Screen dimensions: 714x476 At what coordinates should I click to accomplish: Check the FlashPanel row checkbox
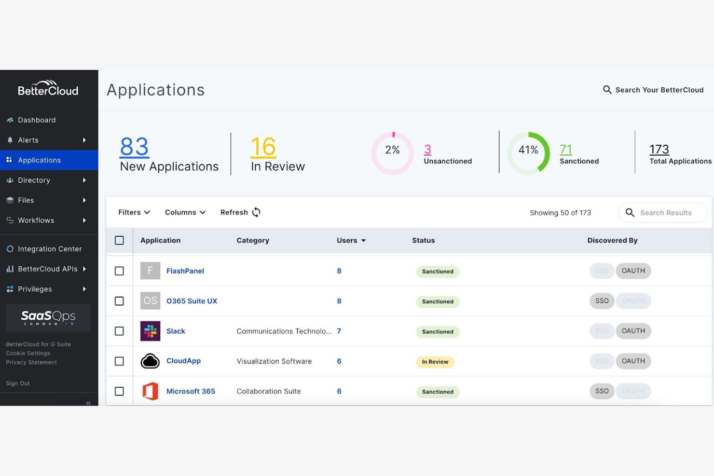click(119, 271)
